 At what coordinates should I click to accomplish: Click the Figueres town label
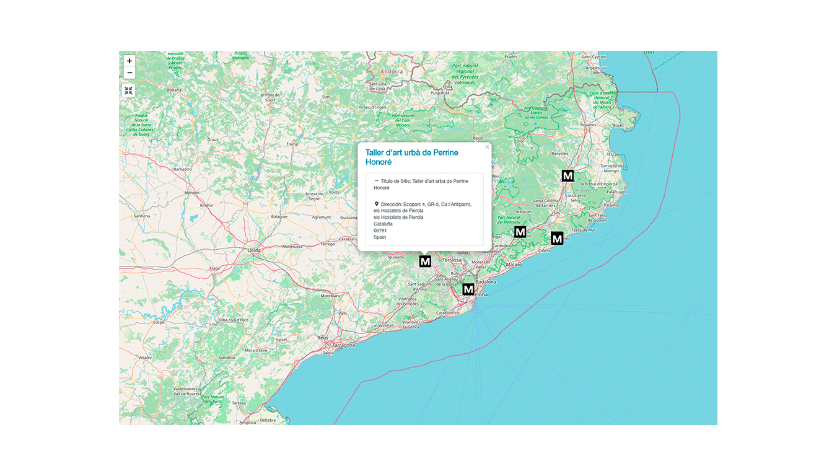(x=587, y=125)
